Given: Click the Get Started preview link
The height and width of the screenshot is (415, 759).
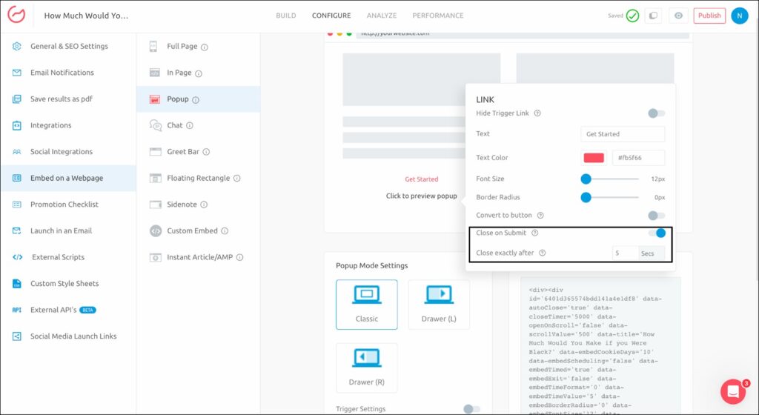Looking at the screenshot, I should coord(421,179).
